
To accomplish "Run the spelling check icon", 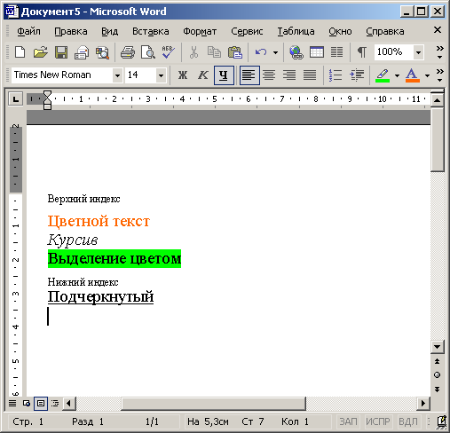I will (x=168, y=52).
